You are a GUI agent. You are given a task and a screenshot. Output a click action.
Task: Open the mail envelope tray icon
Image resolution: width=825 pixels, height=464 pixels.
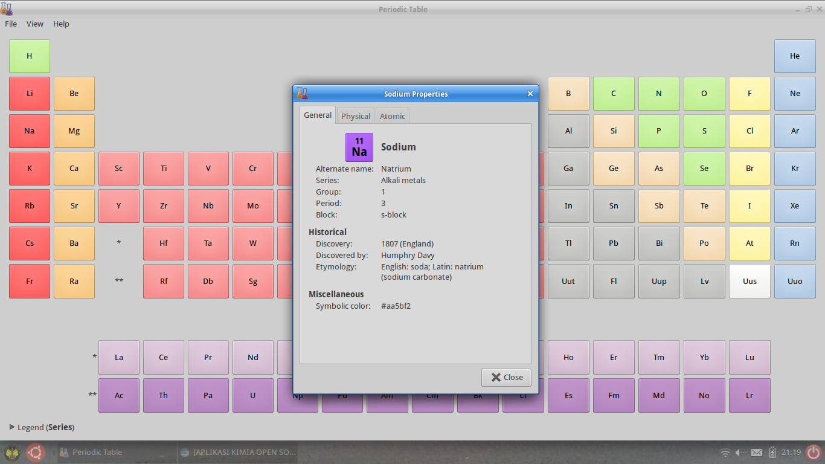click(x=757, y=453)
